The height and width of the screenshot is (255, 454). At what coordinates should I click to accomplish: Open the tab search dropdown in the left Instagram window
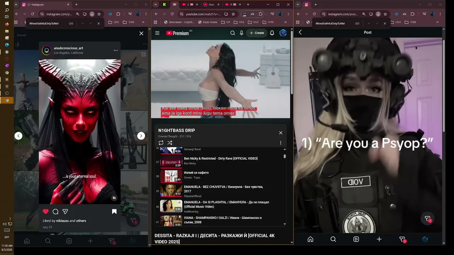[x=16, y=5]
